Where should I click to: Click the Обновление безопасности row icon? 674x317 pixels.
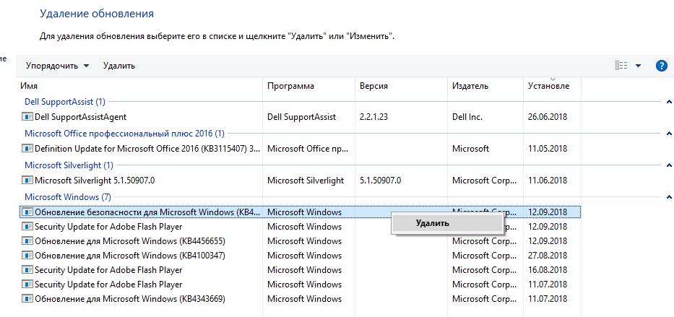27,212
